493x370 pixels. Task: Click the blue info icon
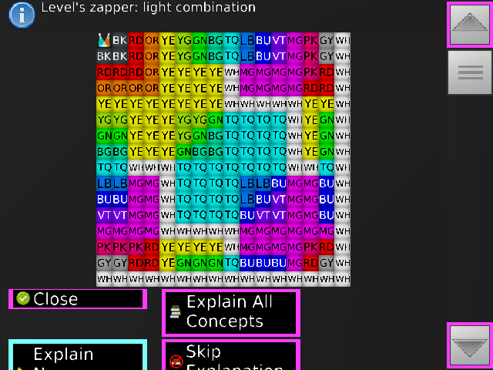point(22,14)
